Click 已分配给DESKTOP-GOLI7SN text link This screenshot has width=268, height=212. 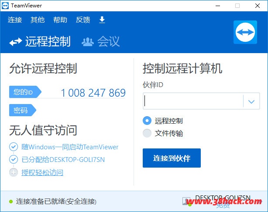63,160
